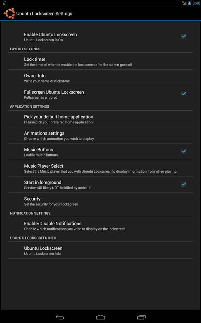Open the Security setting
Screen dimensions: 201x323
tap(100, 201)
